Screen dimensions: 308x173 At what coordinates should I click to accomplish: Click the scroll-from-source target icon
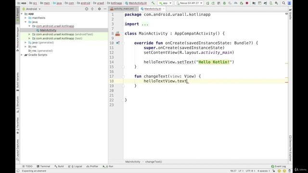87,9
